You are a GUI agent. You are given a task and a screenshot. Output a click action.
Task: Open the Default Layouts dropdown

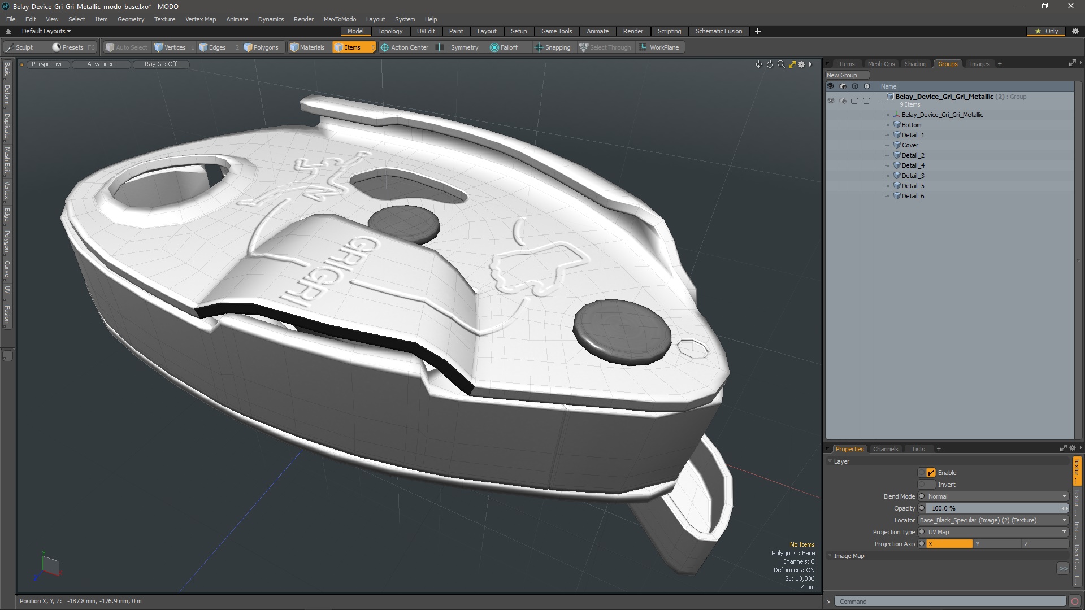[46, 31]
